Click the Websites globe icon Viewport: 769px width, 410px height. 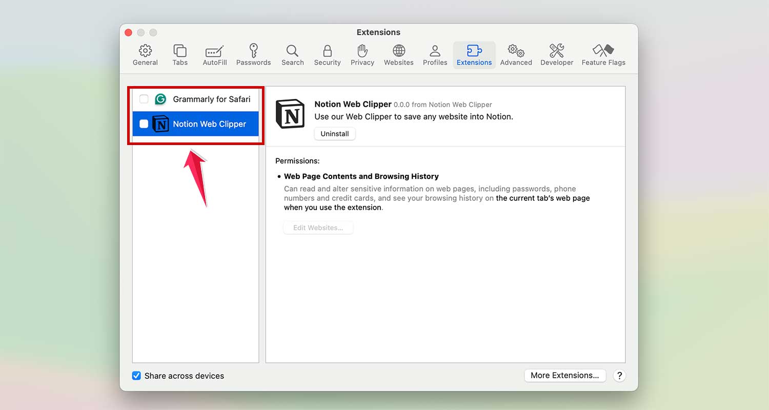pyautogui.click(x=398, y=54)
